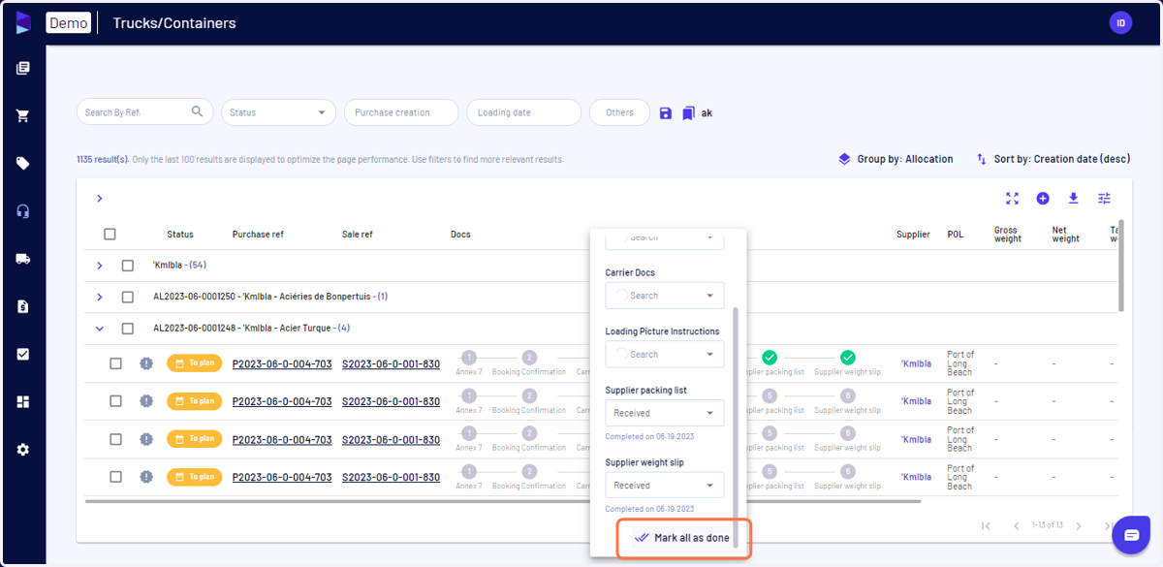Viewport: 1163px width, 567px height.
Task: Click Mark all as done
Action: click(682, 538)
